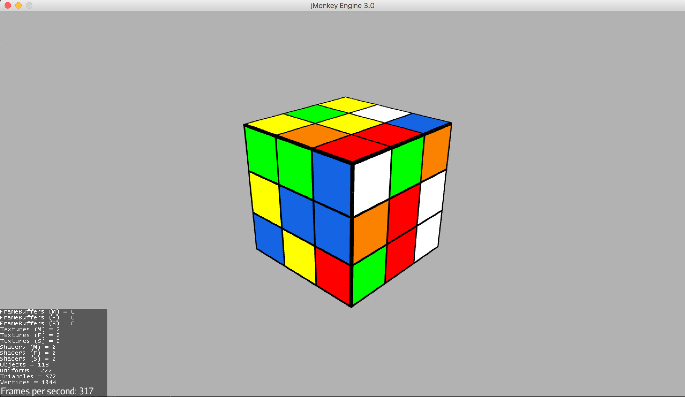Viewport: 685px width, 397px height.
Task: Click the yellow center sticker of the top face
Action: [350, 124]
